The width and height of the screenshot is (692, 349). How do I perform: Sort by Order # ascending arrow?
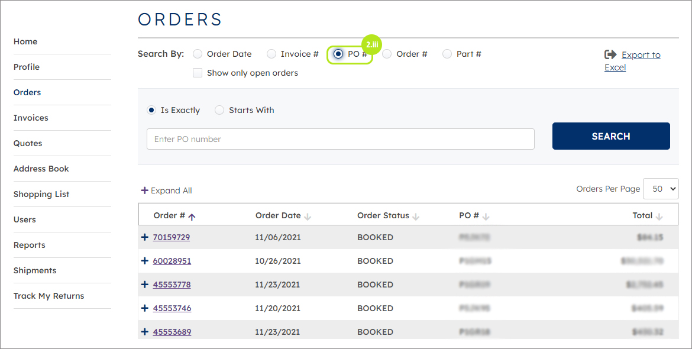(x=192, y=216)
